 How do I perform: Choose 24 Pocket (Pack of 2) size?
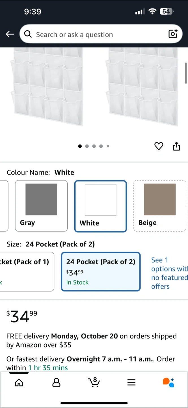(101, 271)
